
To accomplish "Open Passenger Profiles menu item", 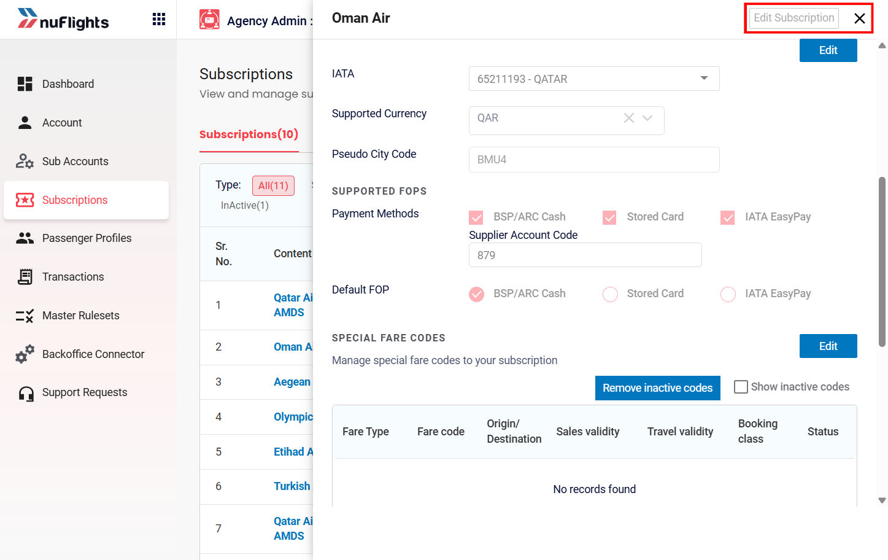I will click(86, 238).
